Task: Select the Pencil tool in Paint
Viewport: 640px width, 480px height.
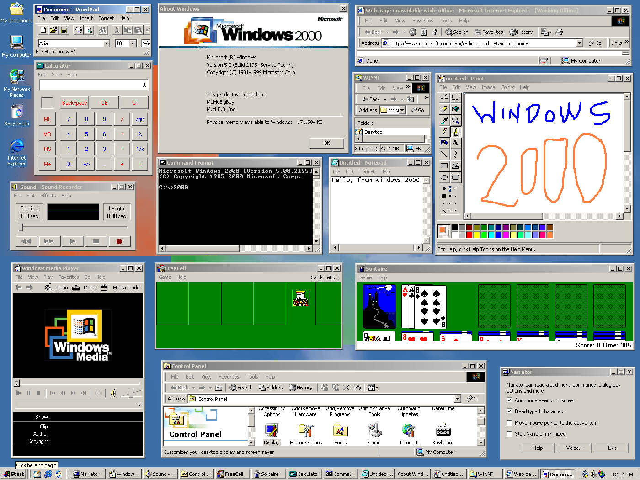Action: [x=444, y=132]
